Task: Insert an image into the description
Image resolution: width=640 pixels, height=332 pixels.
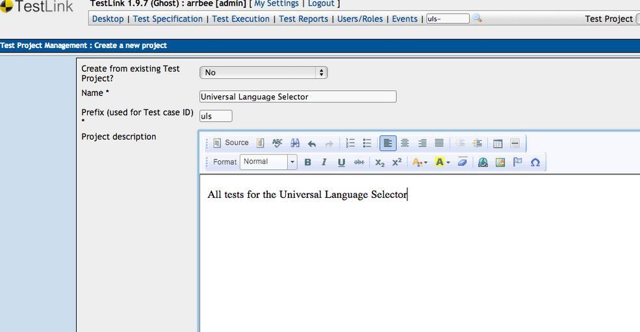Action: pyautogui.click(x=500, y=162)
